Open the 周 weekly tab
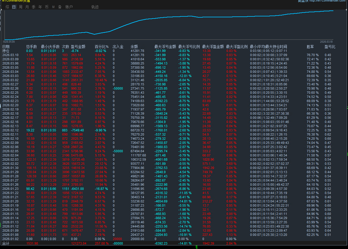Viewport: 348px width, 249px height. point(20,7)
